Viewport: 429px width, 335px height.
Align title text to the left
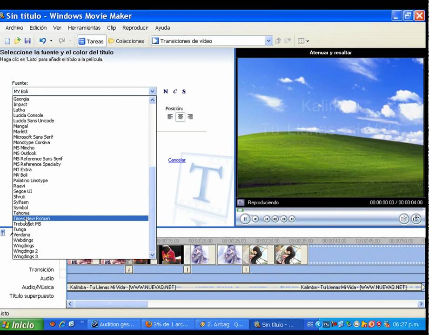[x=170, y=117]
